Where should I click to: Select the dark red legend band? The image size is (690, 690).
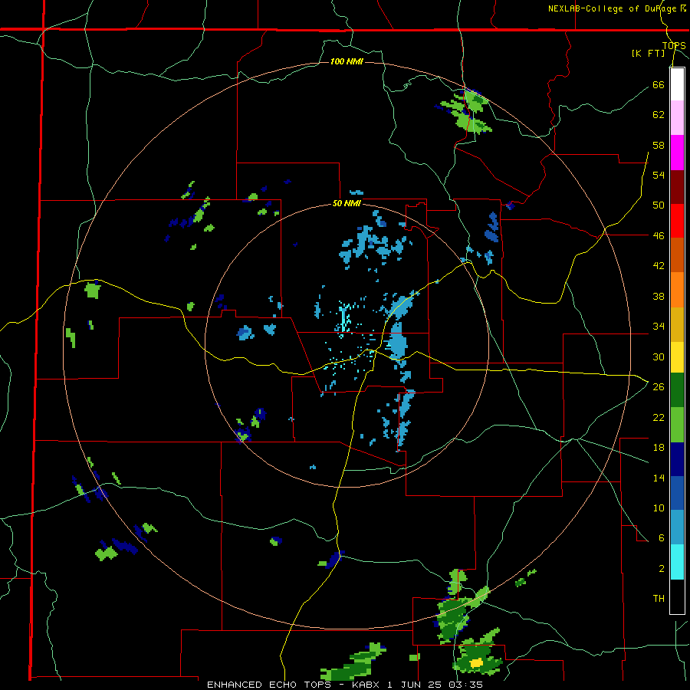click(677, 187)
